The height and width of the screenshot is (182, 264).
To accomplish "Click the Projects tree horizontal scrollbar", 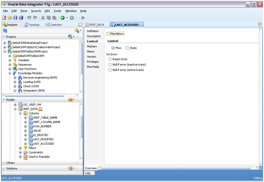I will (x=35, y=95).
